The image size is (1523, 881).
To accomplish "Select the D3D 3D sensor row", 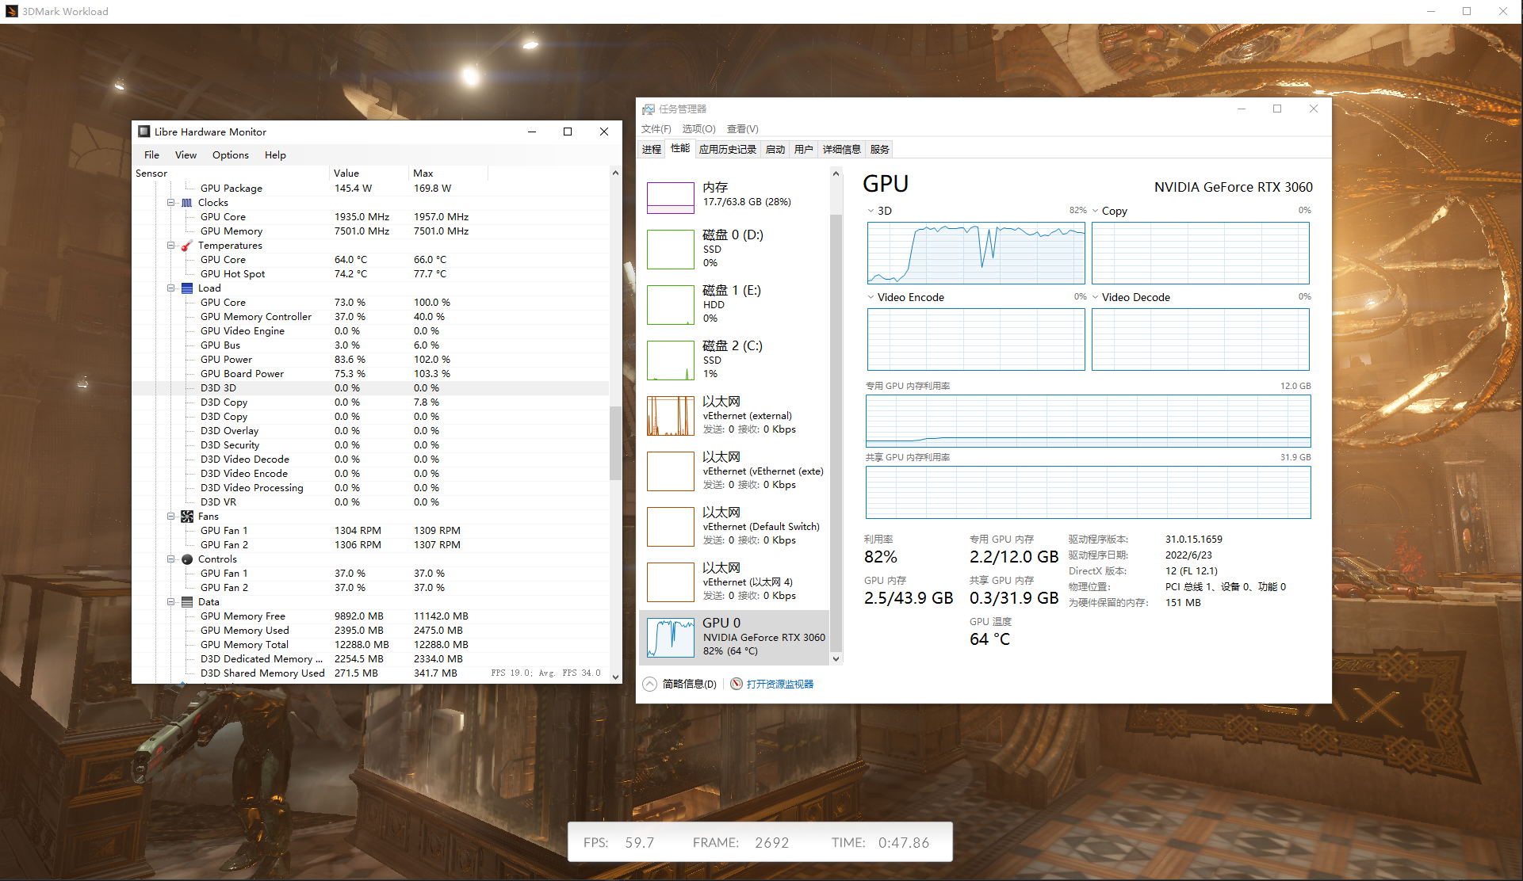I will 370,388.
